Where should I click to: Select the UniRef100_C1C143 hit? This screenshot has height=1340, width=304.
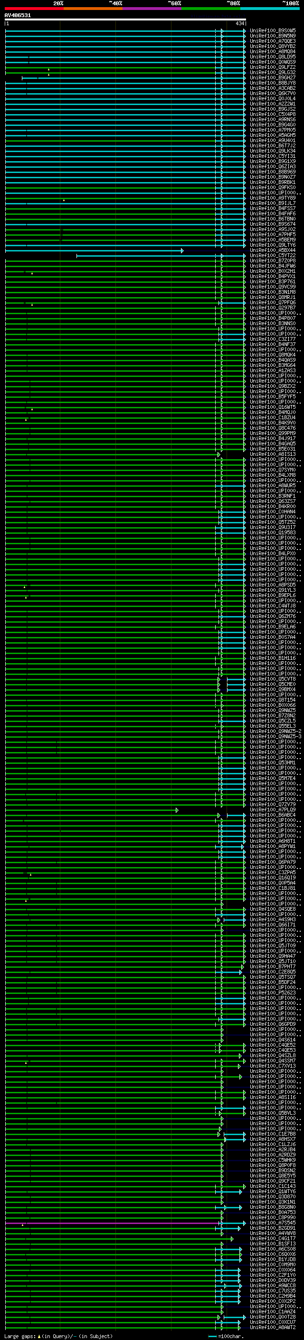point(273,1186)
